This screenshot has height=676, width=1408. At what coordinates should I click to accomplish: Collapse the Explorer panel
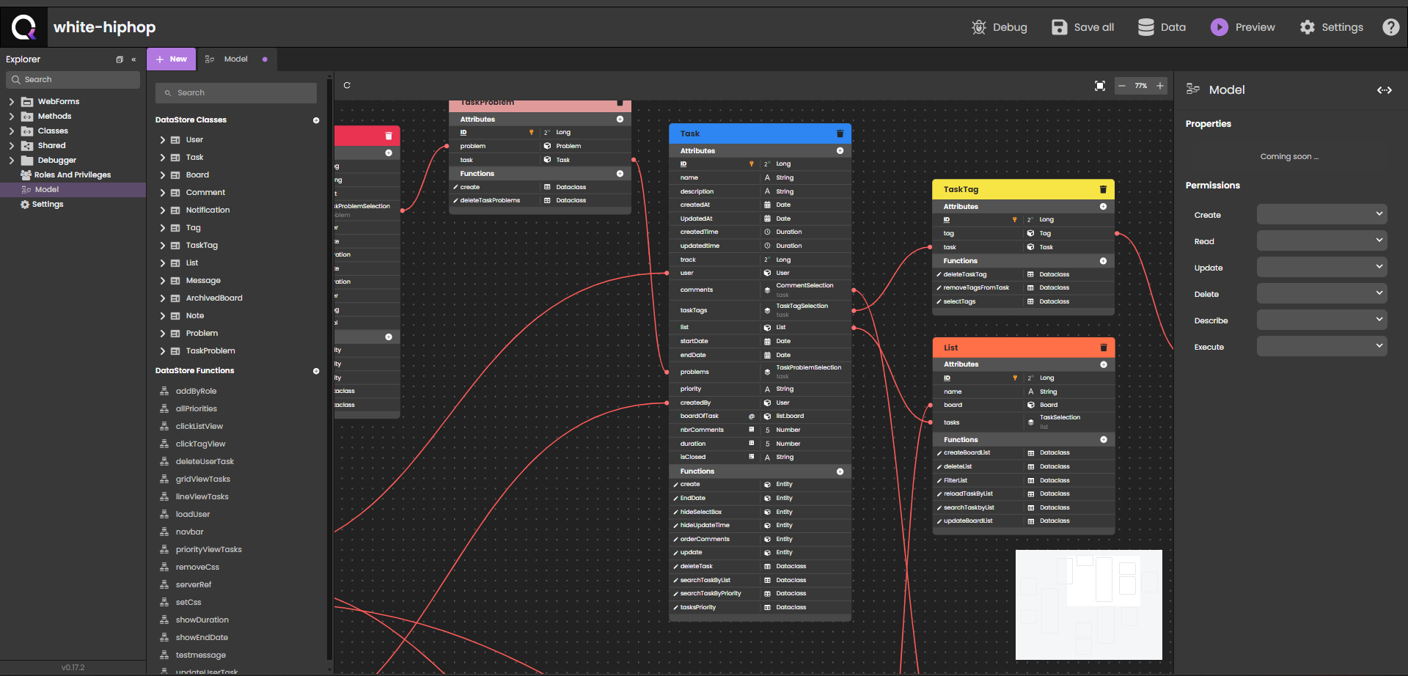pyautogui.click(x=133, y=59)
